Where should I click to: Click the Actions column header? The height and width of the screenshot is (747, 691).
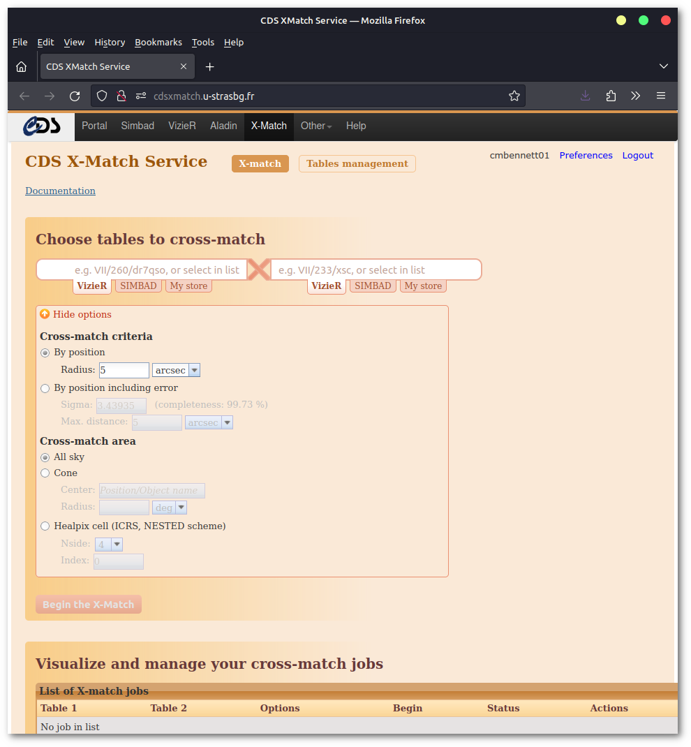(609, 708)
